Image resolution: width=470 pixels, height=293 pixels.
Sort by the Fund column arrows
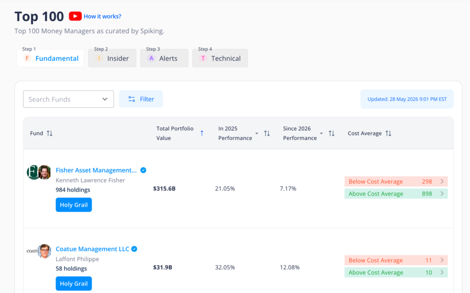tap(50, 133)
